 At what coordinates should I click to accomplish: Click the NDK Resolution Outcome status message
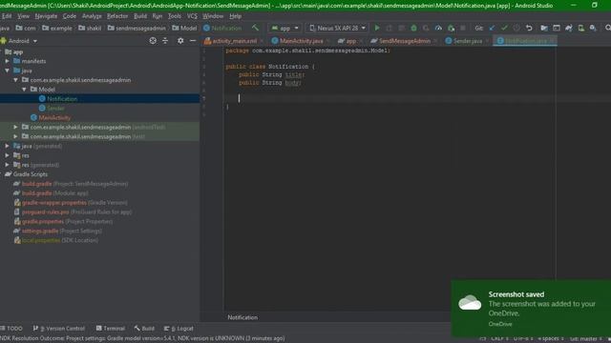click(x=142, y=338)
